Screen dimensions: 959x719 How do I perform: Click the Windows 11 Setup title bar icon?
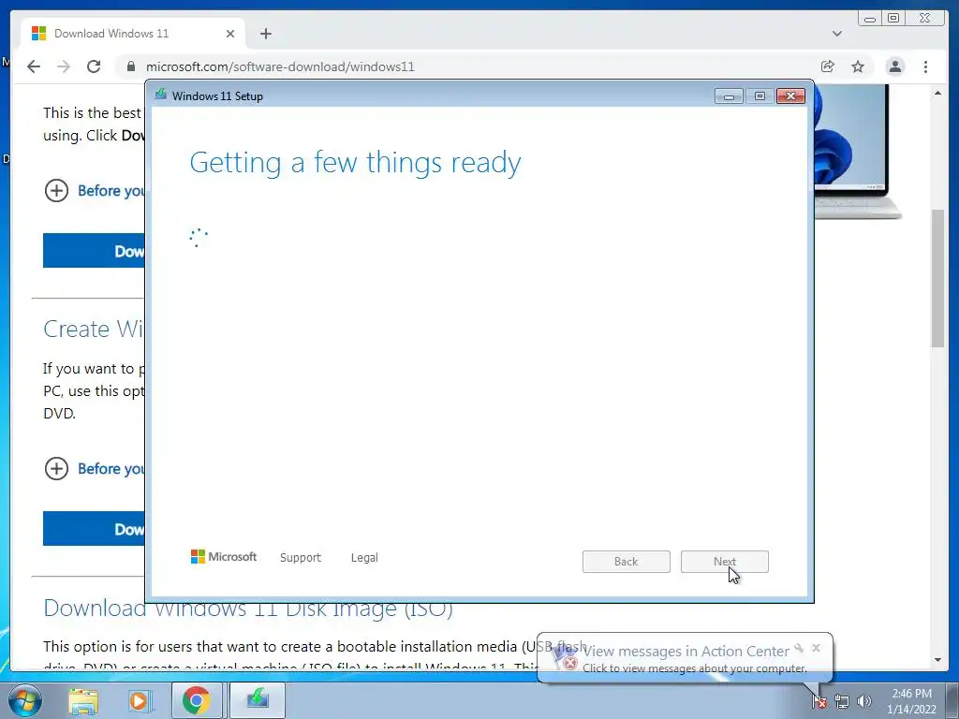[x=161, y=95]
